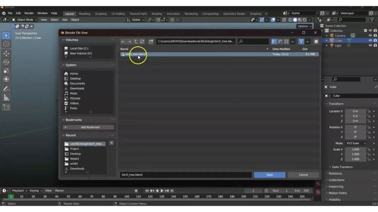Switch viewport to rendered shading

click(305, 20)
